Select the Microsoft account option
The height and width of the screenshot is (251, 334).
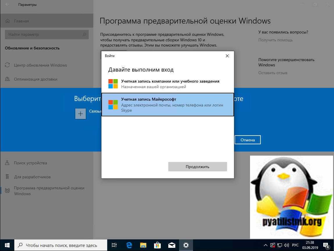168,105
